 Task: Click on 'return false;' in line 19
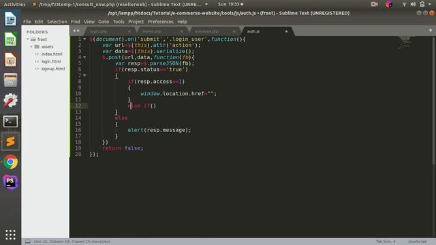click(123, 148)
